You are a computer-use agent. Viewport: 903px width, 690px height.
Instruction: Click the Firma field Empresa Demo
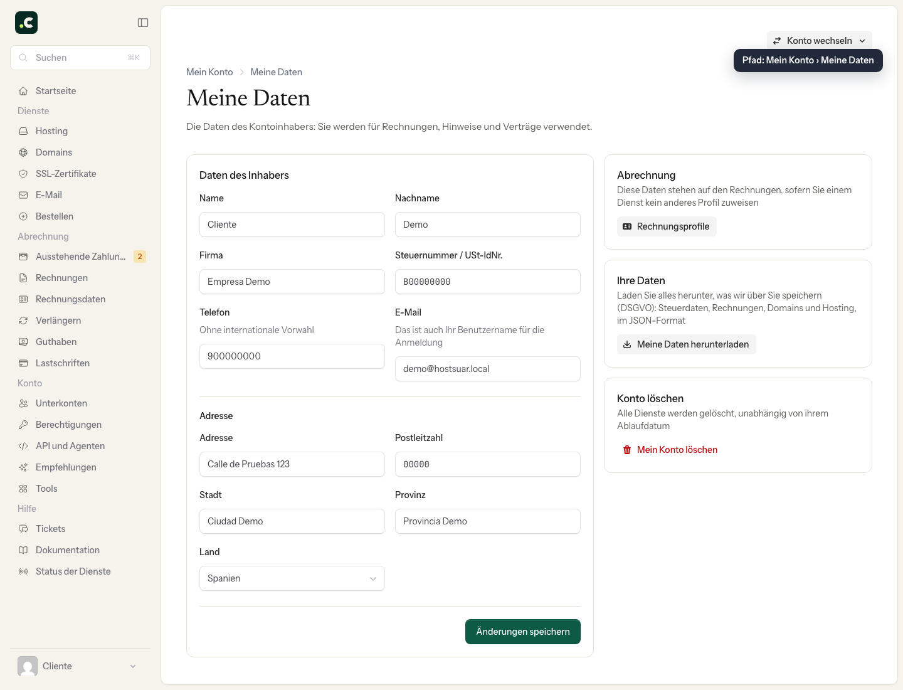(x=292, y=282)
